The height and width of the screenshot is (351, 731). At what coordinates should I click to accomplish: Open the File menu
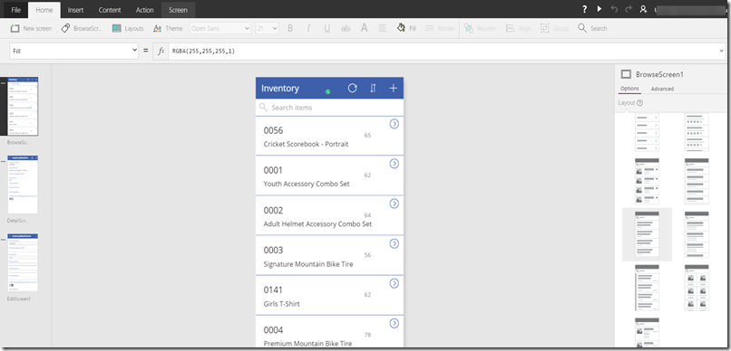pos(15,10)
